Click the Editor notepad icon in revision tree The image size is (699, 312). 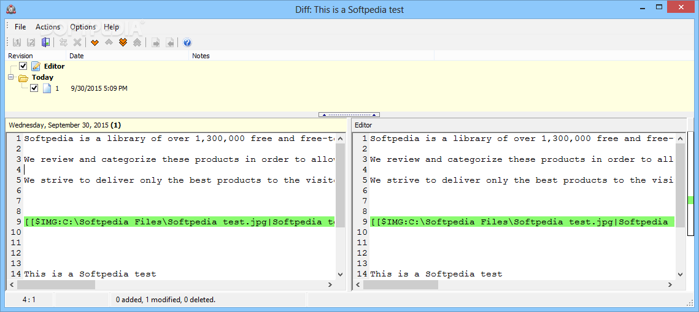click(36, 66)
